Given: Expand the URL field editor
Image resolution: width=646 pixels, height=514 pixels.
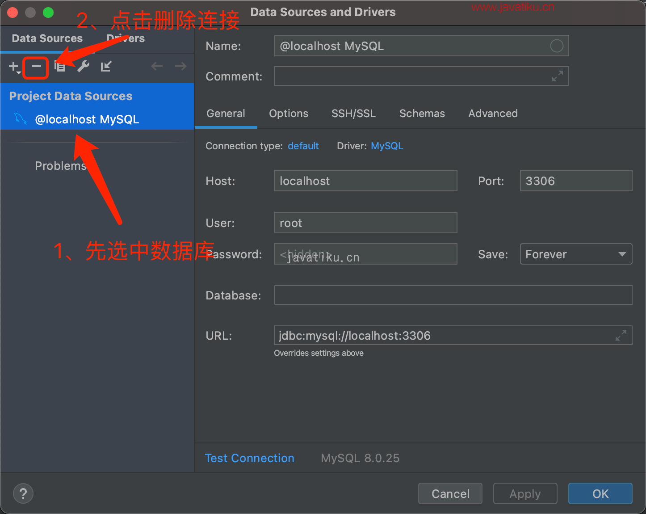Looking at the screenshot, I should click(621, 335).
